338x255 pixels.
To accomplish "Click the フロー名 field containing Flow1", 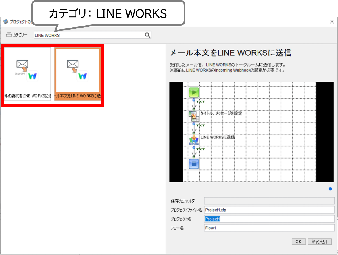I will pos(269,228).
